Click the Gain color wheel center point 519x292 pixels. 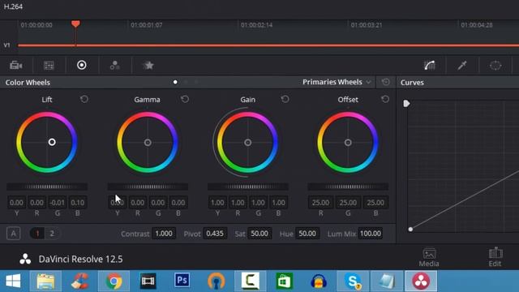pyautogui.click(x=247, y=143)
